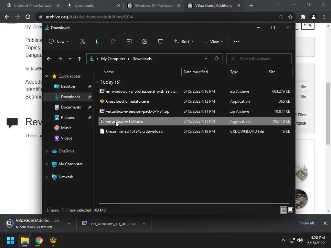331x248 pixels.
Task: Open a new Chrome tab
Action: 251,5
